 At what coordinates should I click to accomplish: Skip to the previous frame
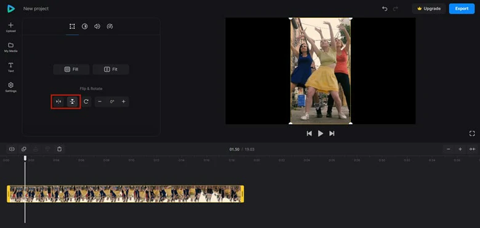pos(309,133)
